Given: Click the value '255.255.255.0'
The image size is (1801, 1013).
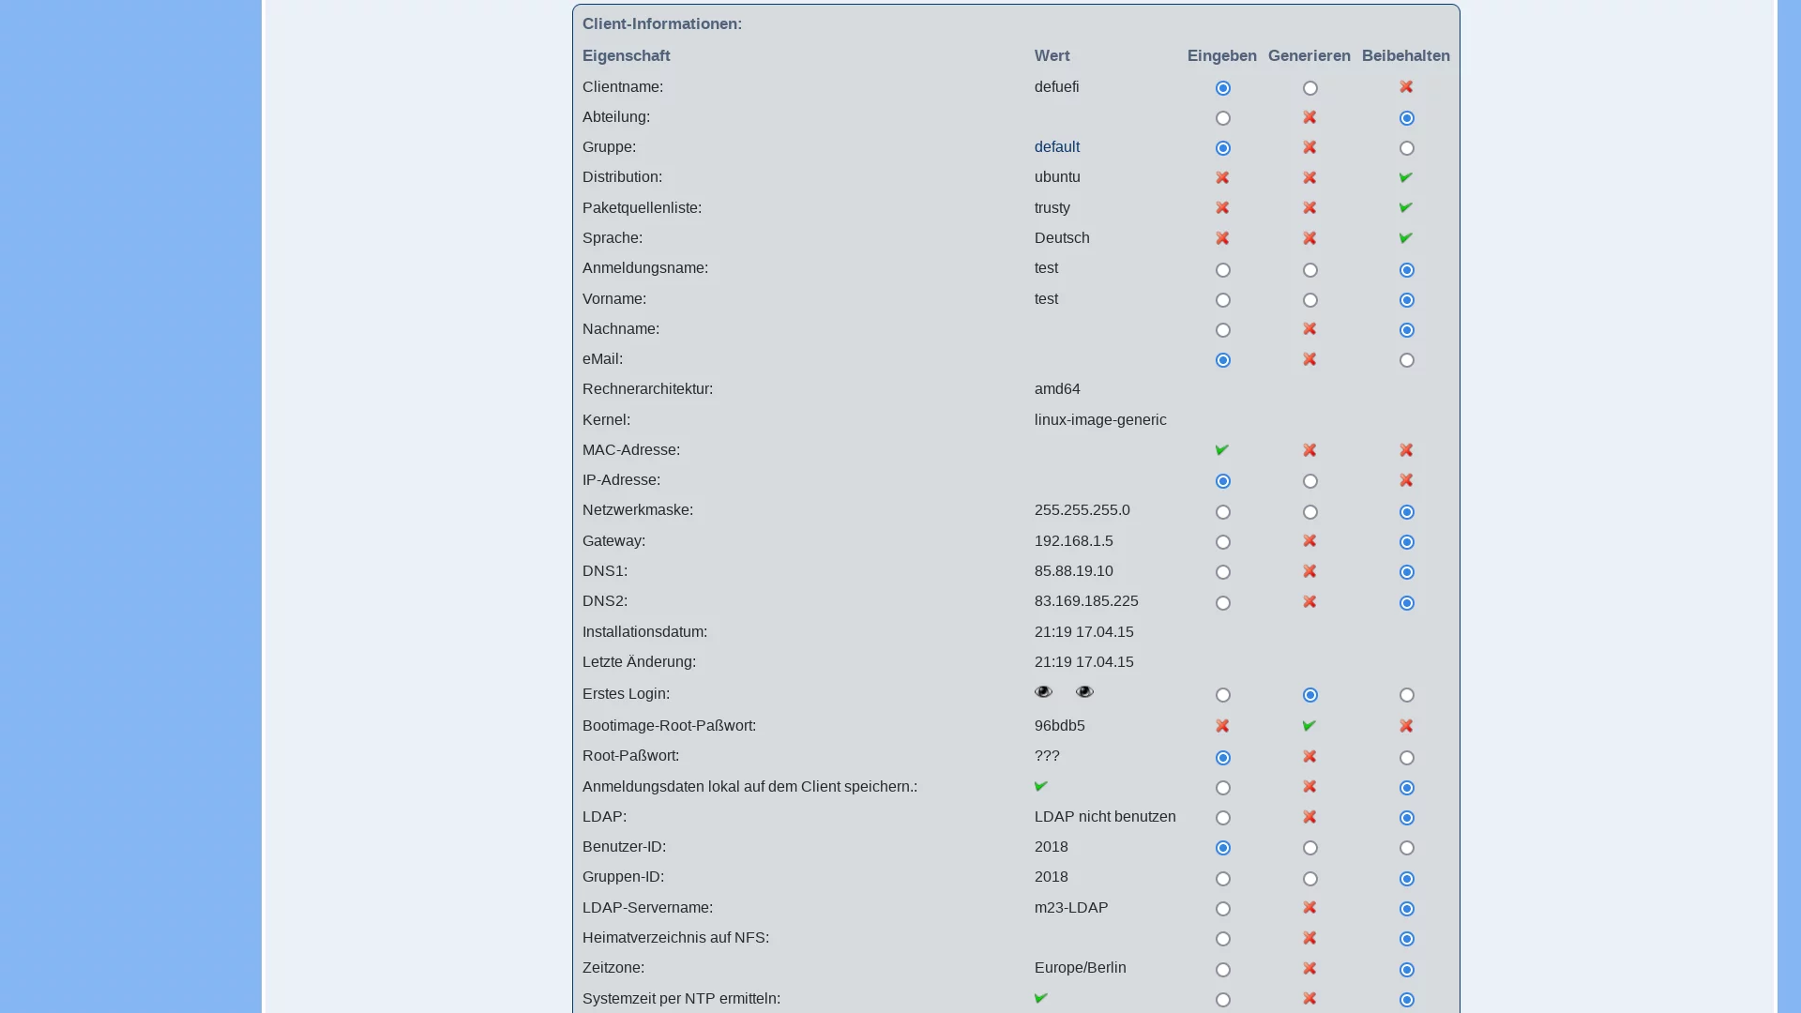Looking at the screenshot, I should pos(1082,510).
